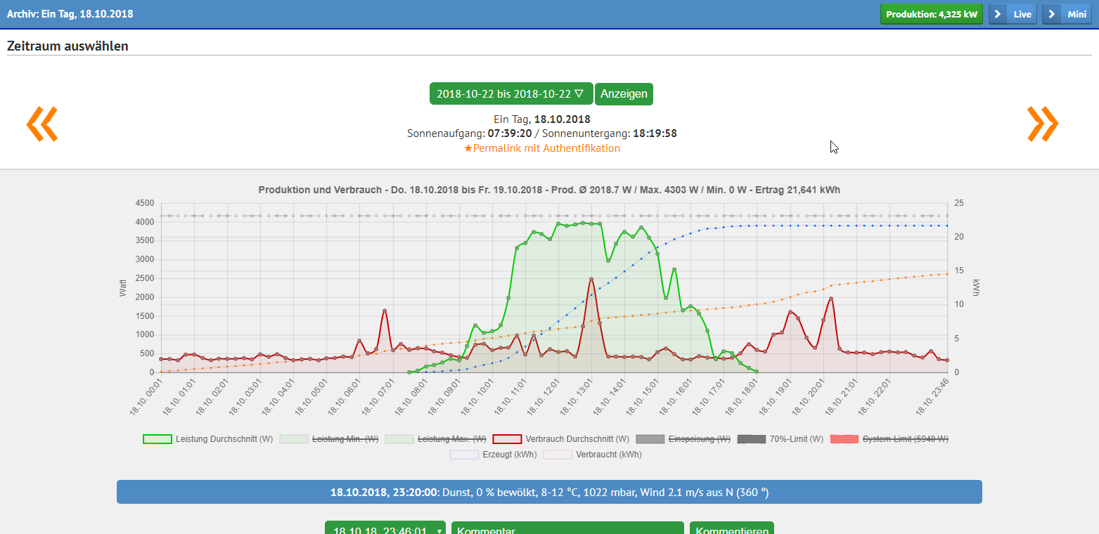This screenshot has height=534, width=1099.
Task: Click the 4500 value on the Watt axis
Action: 144,203
